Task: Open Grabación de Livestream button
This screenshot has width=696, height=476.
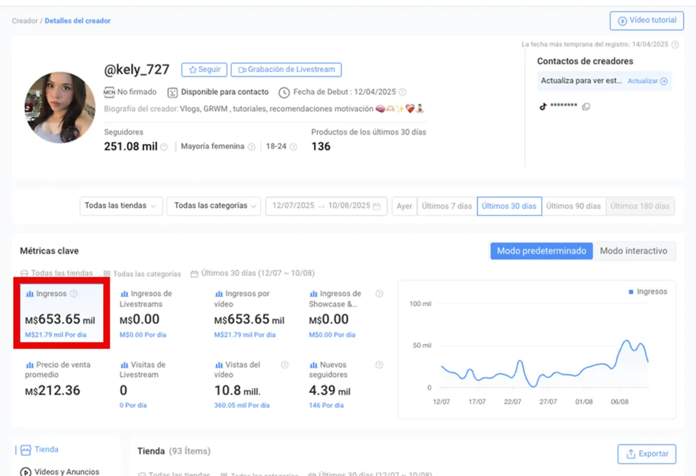Action: click(286, 70)
